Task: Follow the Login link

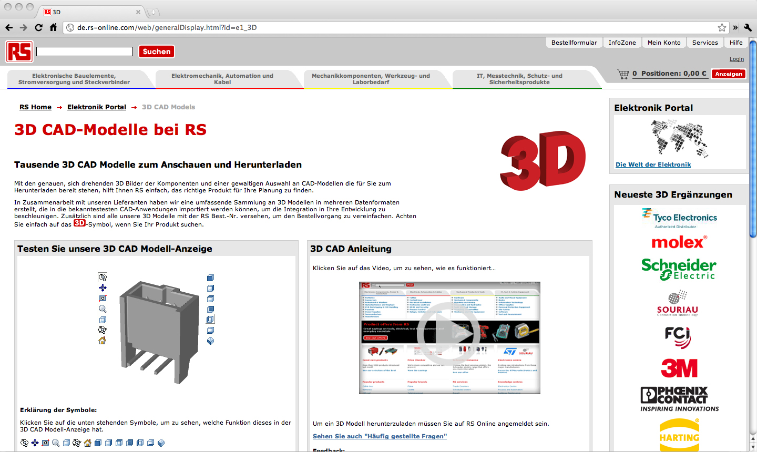Action: pos(736,59)
